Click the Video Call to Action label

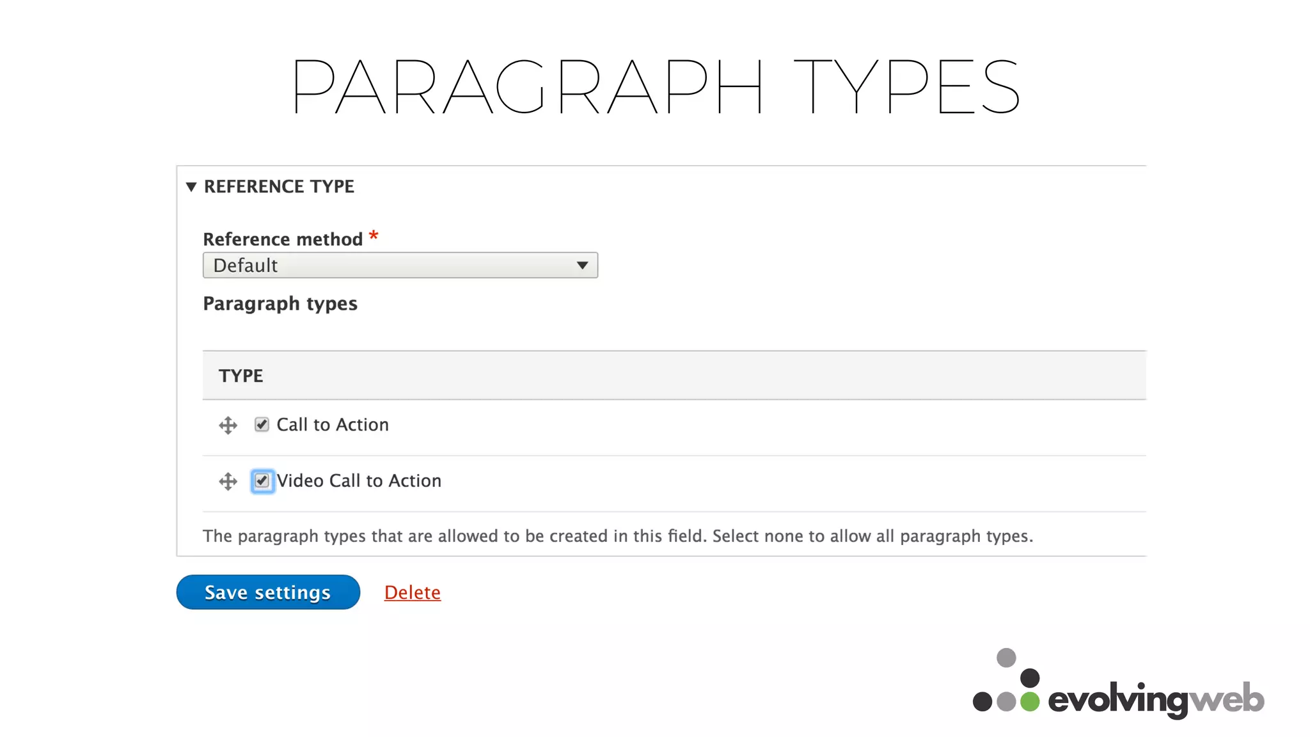point(359,481)
